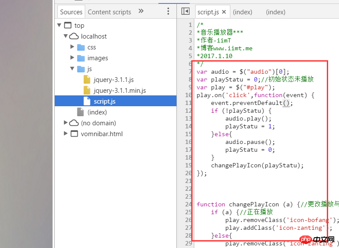339x248 pixels.
Task: Click the (no domain) cloud icon
Action: tap(74, 123)
